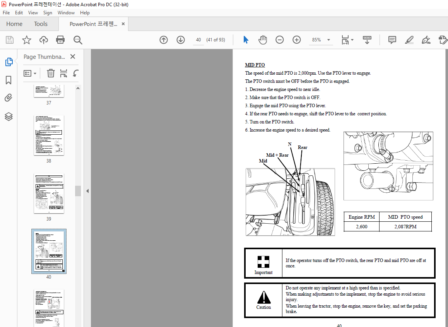This screenshot has height=327, width=448.
Task: Open the Attachments paperclip panel
Action: [x=9, y=98]
